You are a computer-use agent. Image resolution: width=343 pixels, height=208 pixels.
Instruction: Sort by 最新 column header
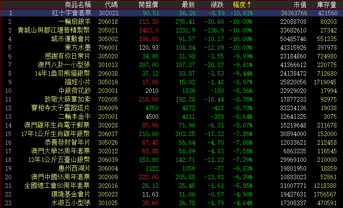(x=189, y=5)
